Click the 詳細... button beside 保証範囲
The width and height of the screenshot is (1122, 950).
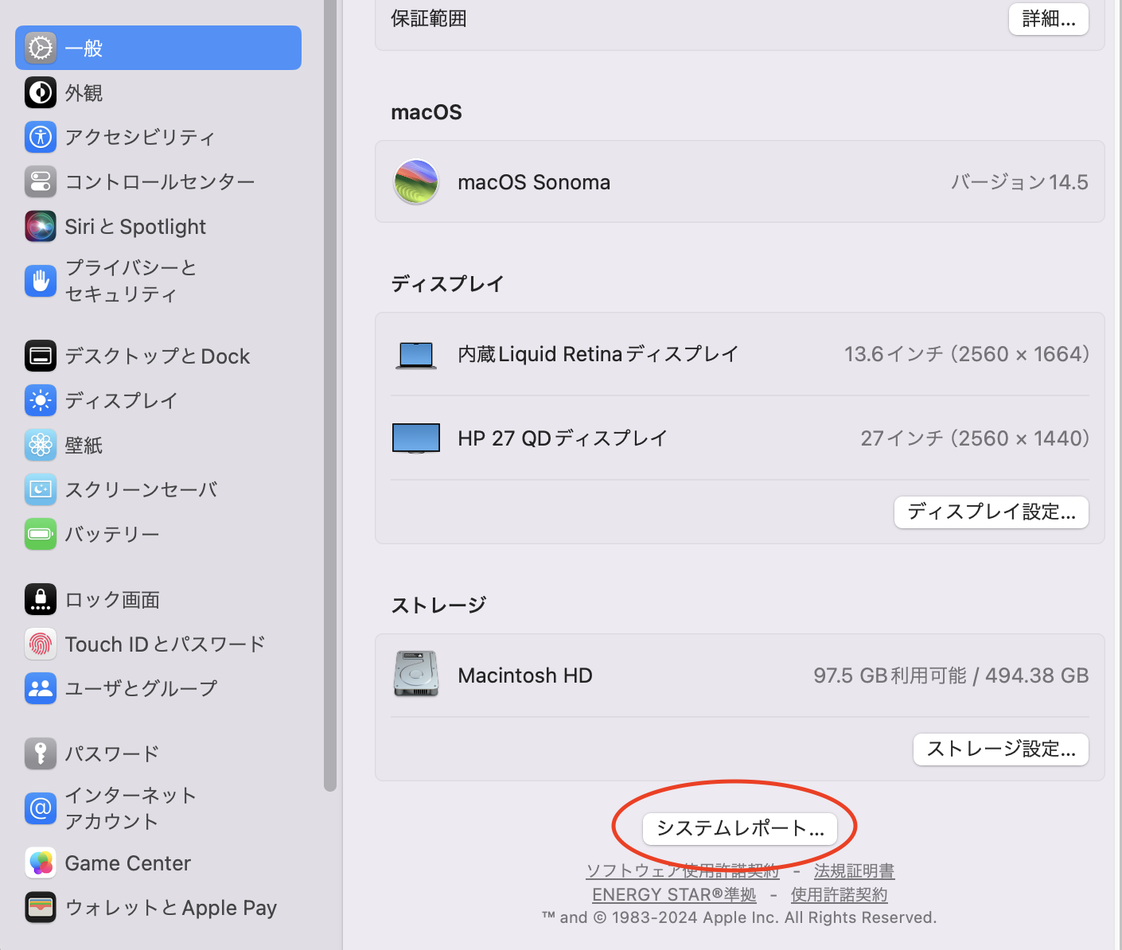tap(1049, 18)
